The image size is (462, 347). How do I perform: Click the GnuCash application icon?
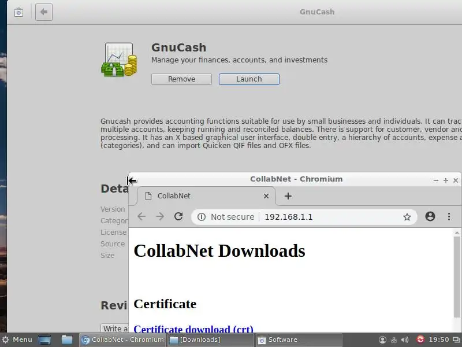(119, 60)
